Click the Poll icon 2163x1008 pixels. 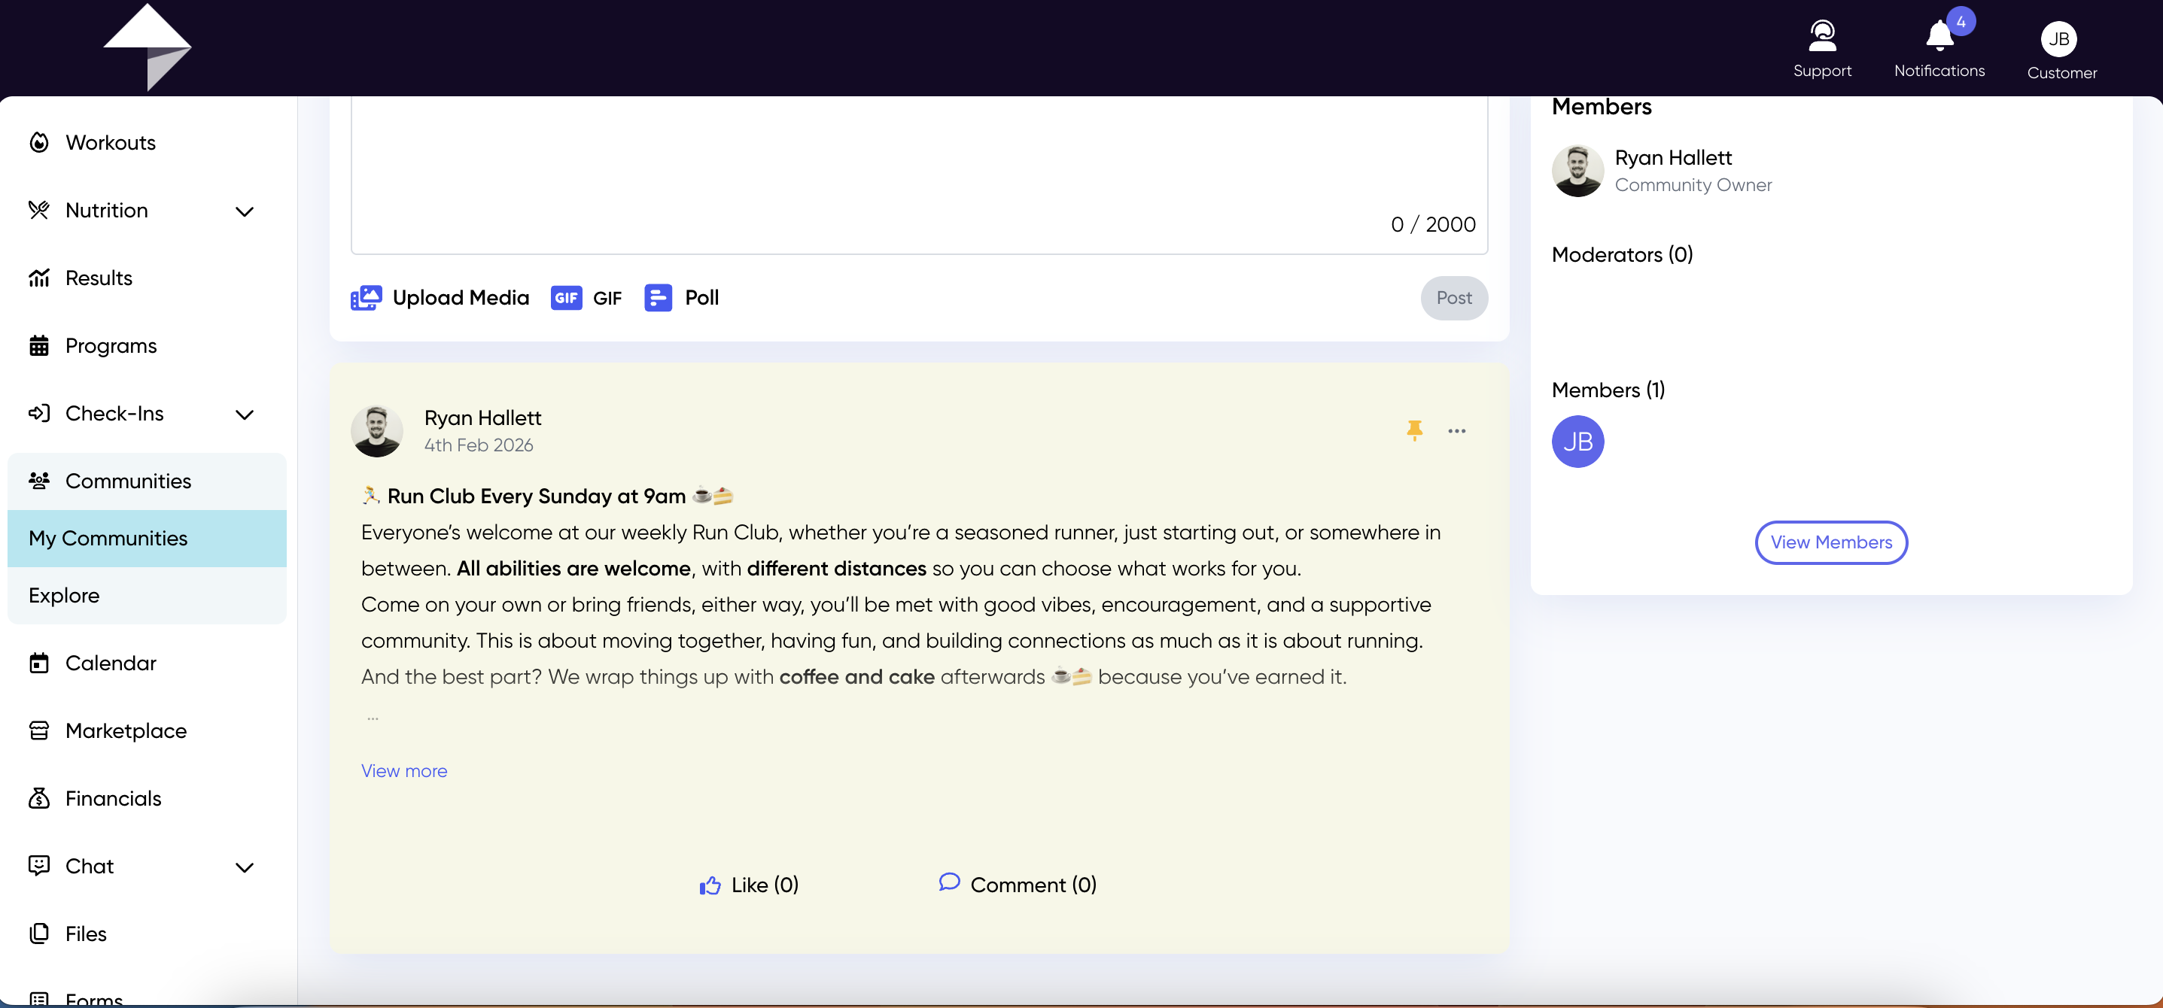click(x=658, y=298)
